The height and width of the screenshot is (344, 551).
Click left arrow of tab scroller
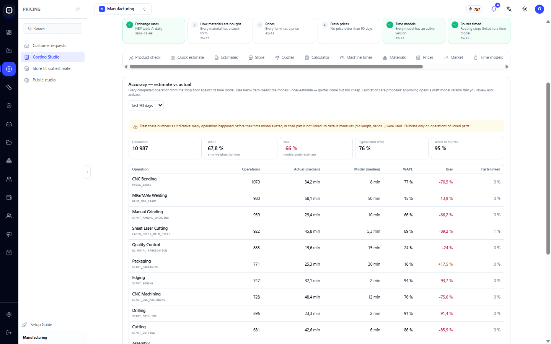point(126,67)
